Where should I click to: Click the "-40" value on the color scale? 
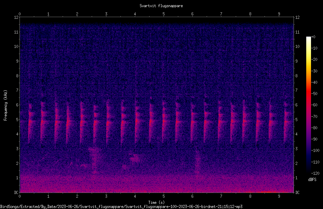pyautogui.click(x=314, y=82)
